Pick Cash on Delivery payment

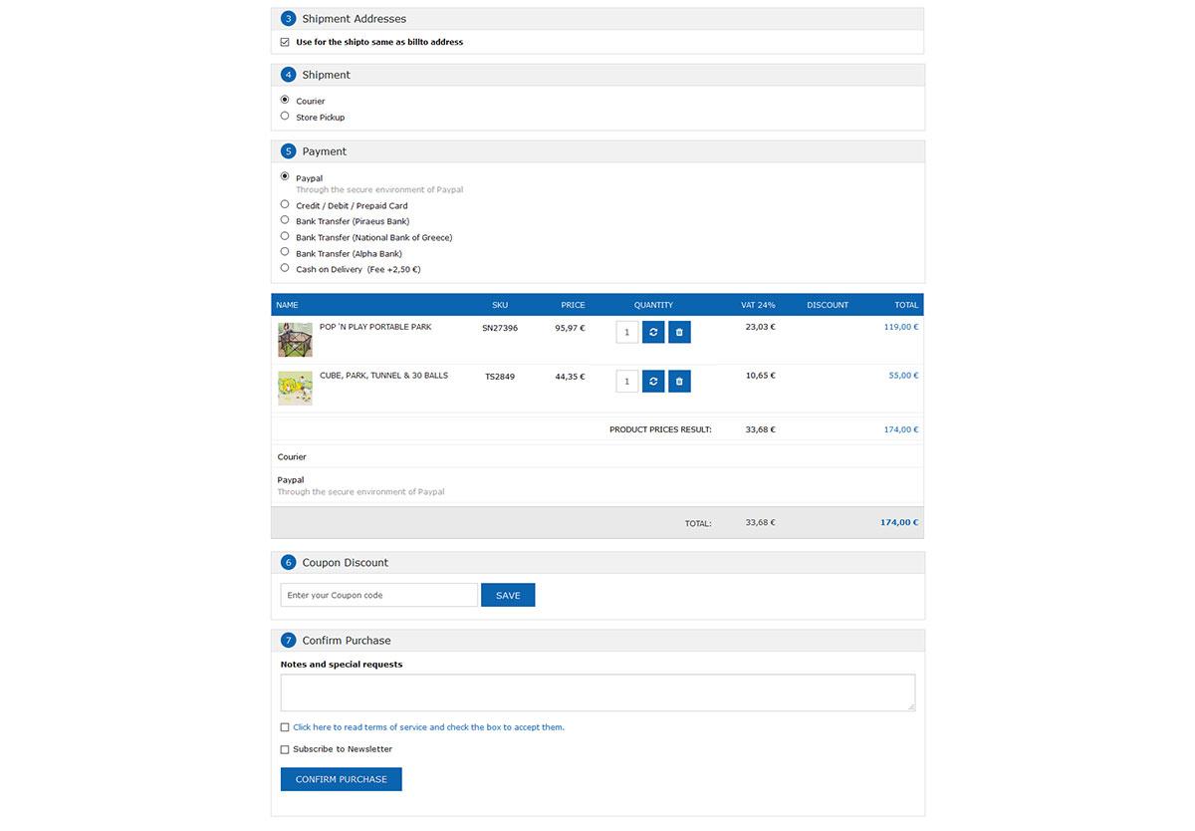tap(285, 268)
